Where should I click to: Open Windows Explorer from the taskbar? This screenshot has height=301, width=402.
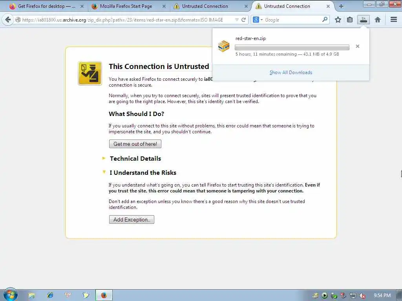click(x=31, y=296)
